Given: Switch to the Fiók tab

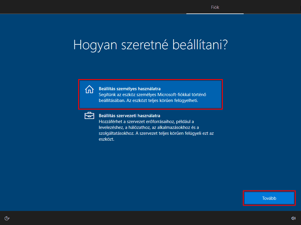Looking at the screenshot, I should [215, 7].
